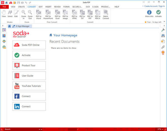This screenshot has width=167, height=131.
Task: Open the paperclip attachments panel
Action: pos(163,47)
